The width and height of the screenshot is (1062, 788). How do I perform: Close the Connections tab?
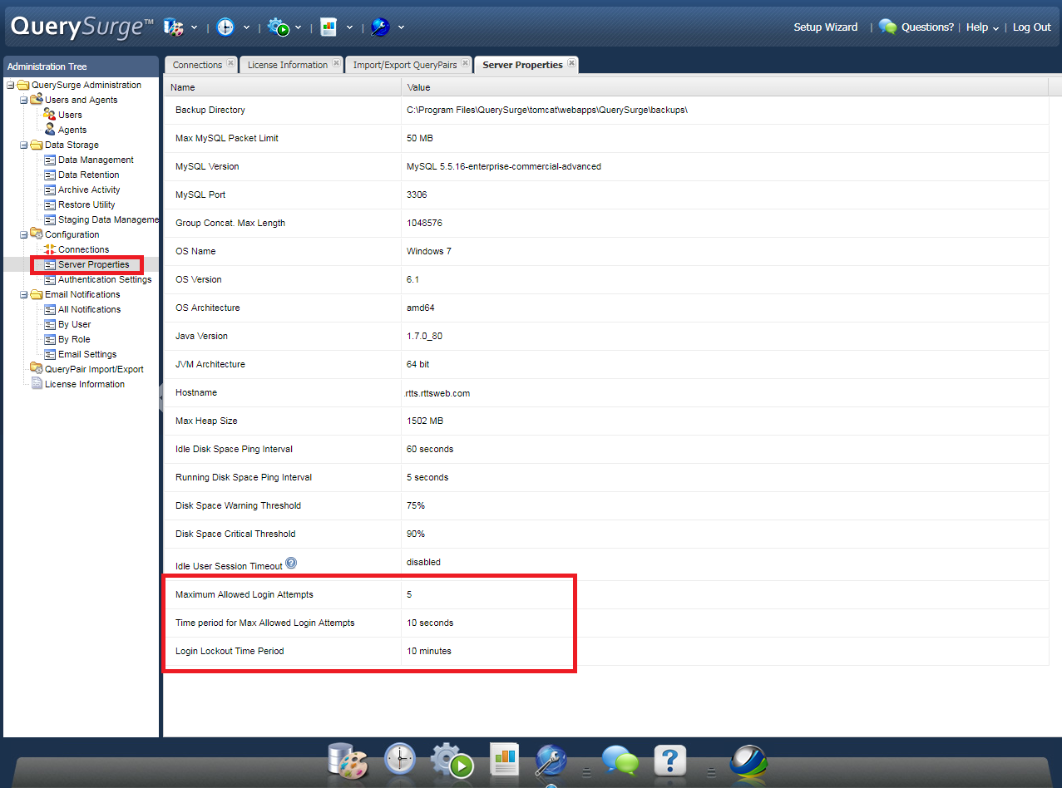pyautogui.click(x=230, y=64)
